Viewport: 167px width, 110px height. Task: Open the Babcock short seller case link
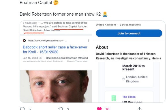tap(55, 49)
